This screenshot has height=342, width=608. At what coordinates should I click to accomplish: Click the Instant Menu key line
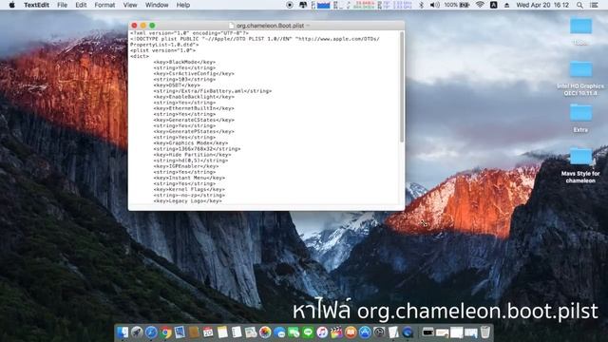(189, 178)
